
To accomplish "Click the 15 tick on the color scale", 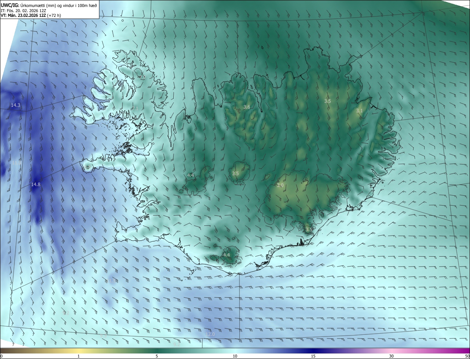I will point(313,356).
